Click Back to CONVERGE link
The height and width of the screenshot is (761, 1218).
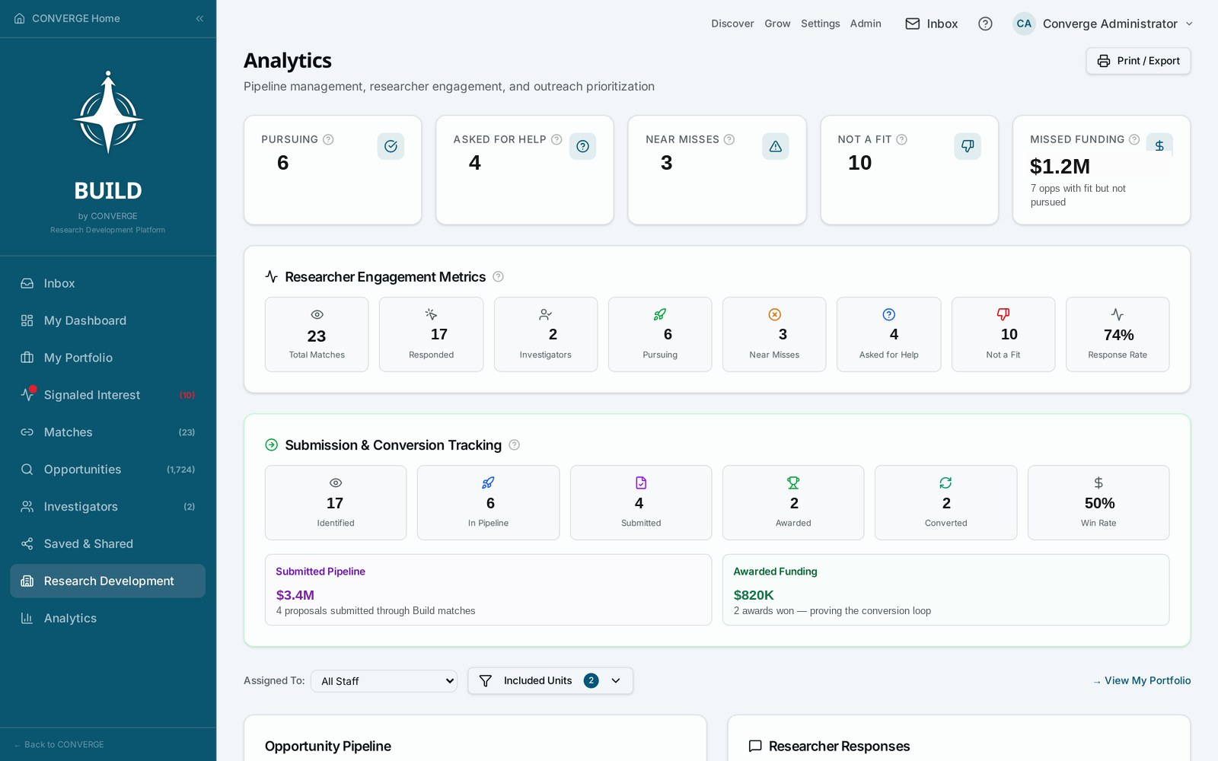[59, 744]
